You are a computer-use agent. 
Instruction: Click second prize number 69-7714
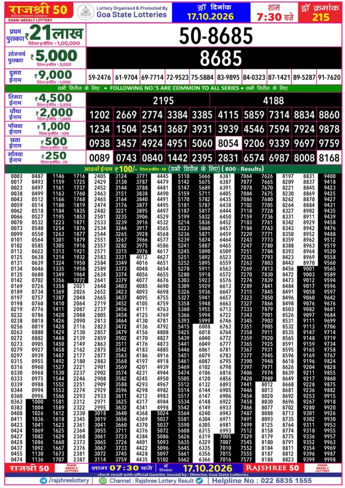[152, 77]
